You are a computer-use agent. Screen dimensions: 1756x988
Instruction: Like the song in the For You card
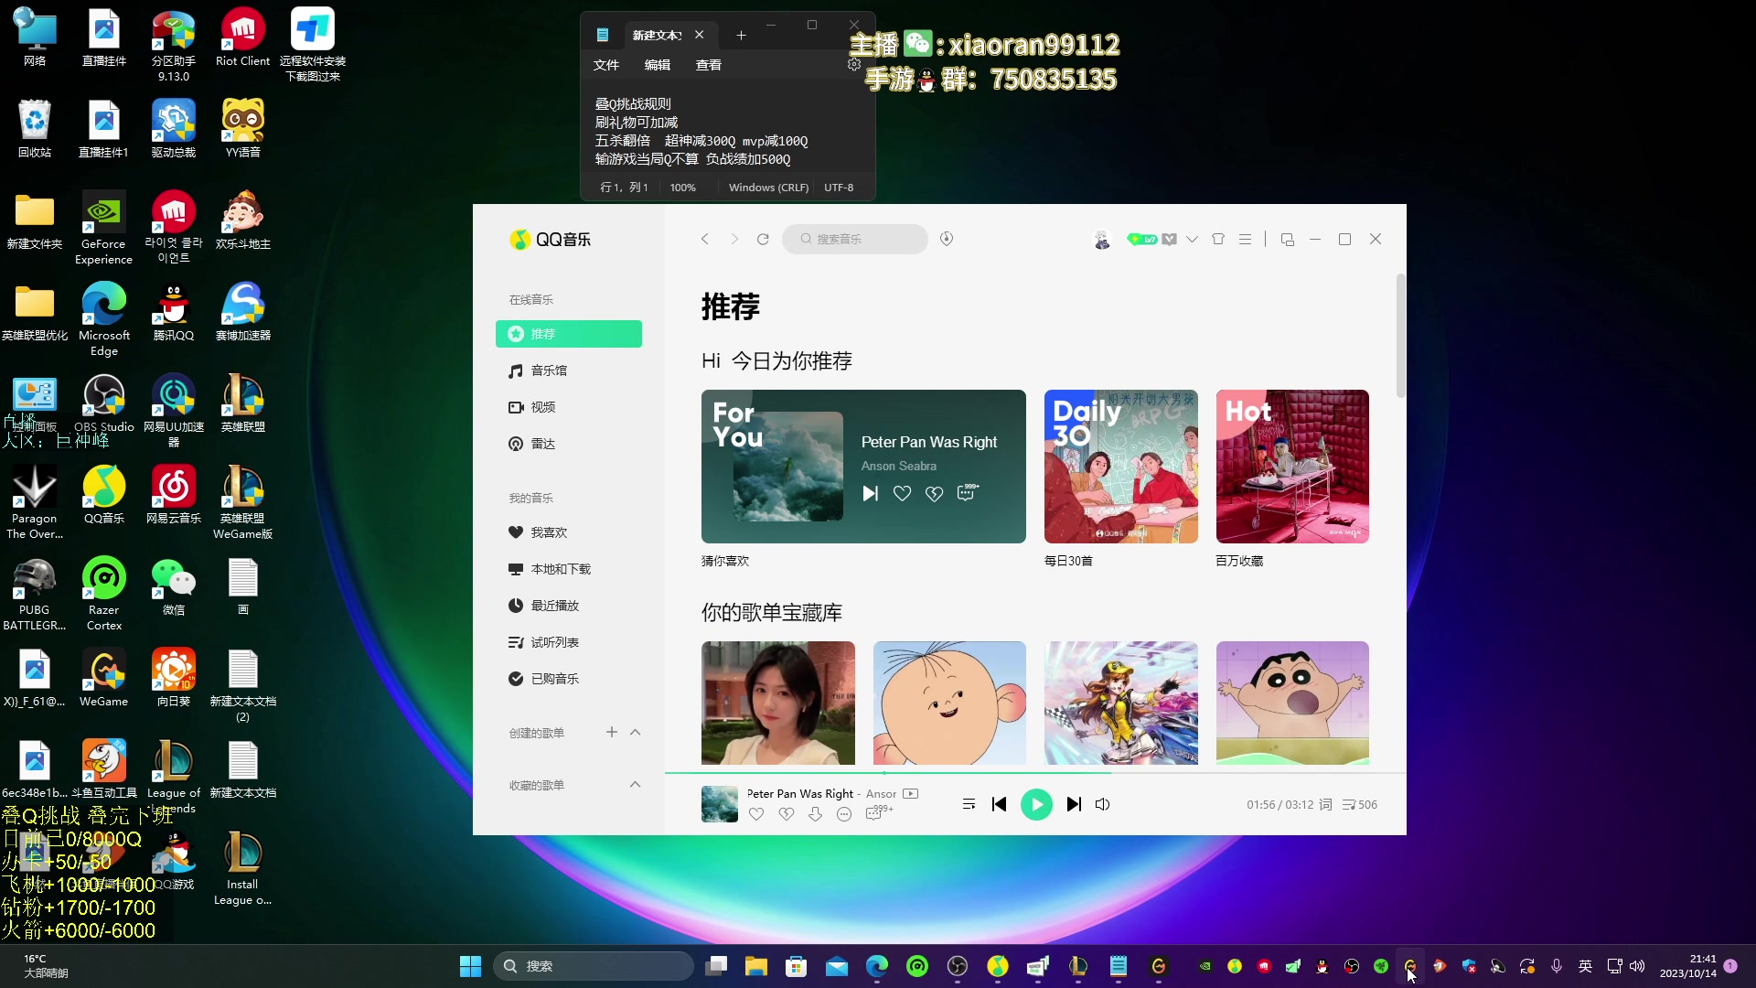[x=902, y=494]
